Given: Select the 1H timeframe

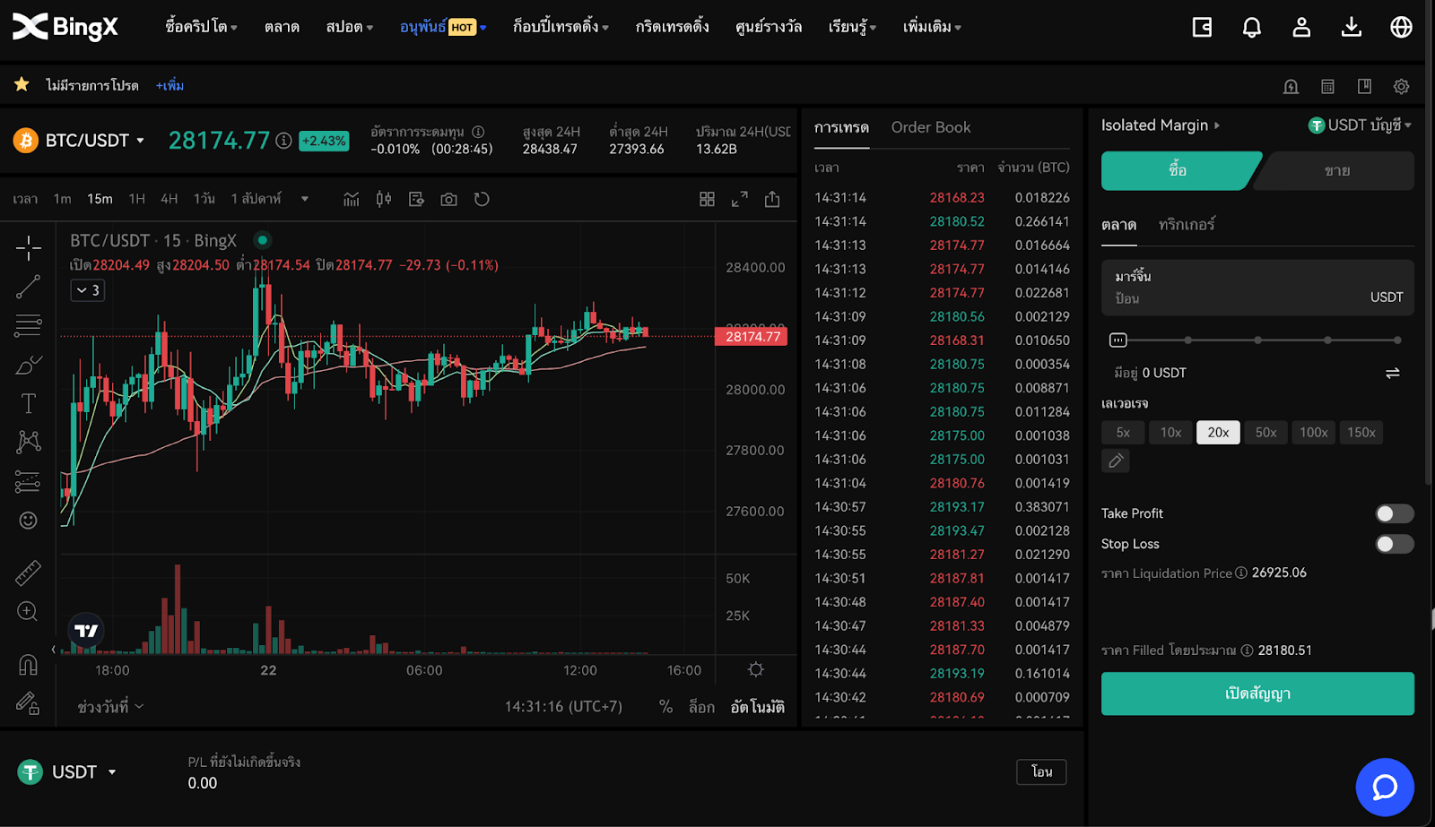Looking at the screenshot, I should click(x=136, y=199).
